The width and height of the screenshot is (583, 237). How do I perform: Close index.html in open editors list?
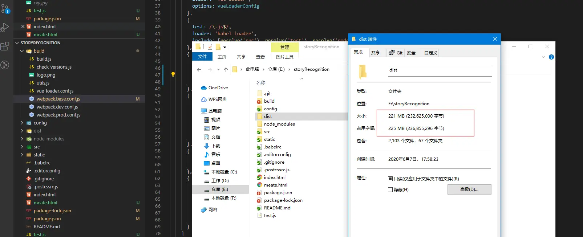point(23,26)
